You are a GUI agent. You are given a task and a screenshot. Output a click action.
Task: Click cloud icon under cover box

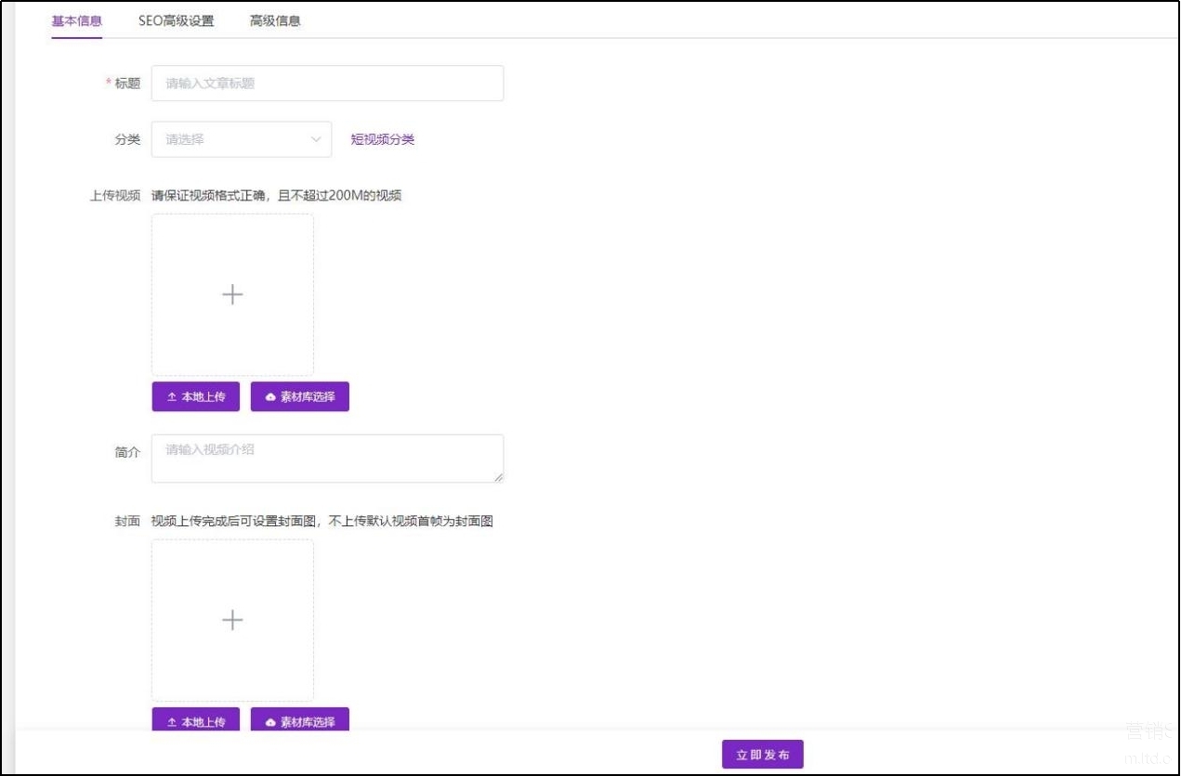click(270, 722)
